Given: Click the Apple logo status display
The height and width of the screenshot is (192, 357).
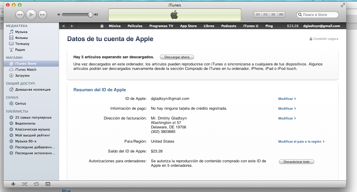Looking at the screenshot, I should pos(175,15).
